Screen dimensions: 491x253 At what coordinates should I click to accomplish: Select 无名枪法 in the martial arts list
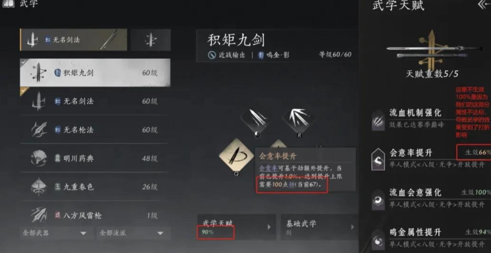[95, 130]
